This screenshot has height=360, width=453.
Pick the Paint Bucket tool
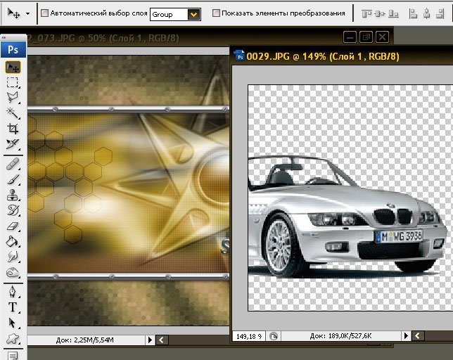13,241
